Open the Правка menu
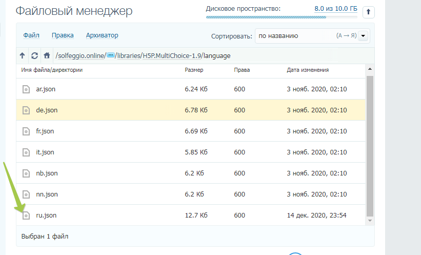 click(63, 35)
